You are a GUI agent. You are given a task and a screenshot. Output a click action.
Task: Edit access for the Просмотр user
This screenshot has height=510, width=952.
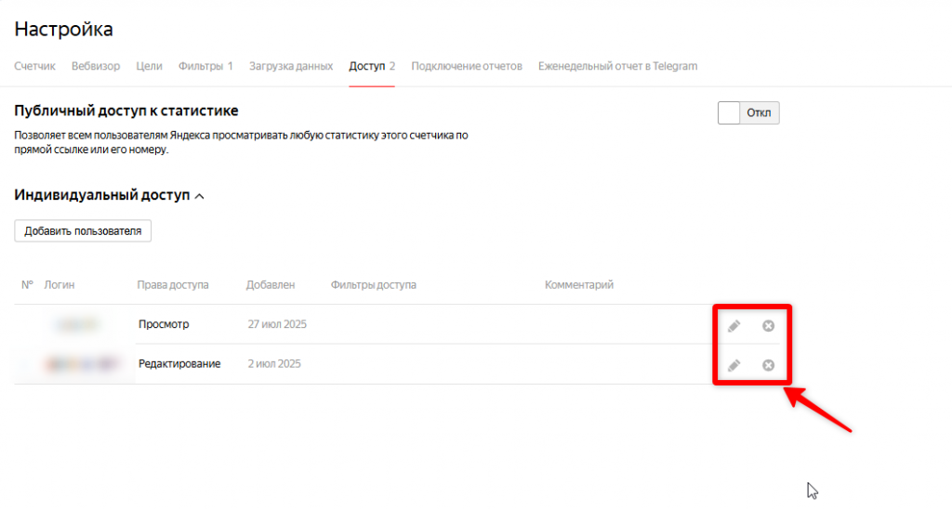click(x=734, y=325)
